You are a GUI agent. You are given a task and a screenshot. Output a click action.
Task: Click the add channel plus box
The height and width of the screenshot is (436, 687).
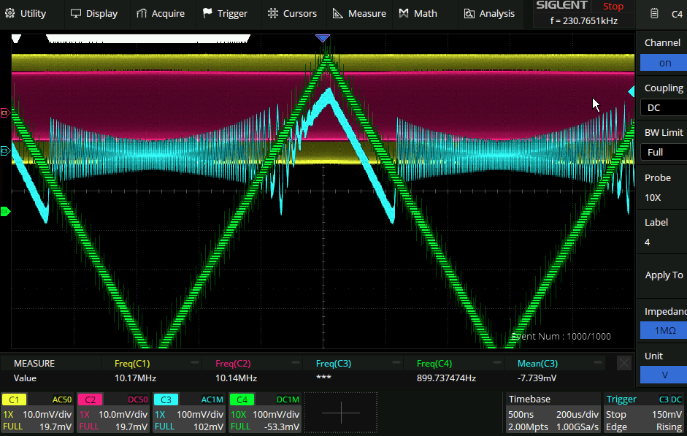click(x=341, y=413)
